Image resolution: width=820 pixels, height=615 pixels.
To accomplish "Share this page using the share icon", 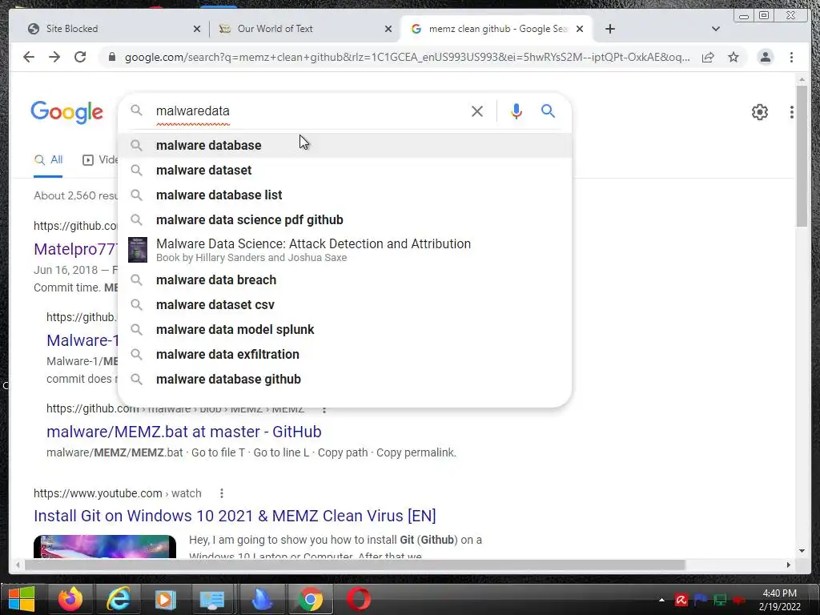I will point(708,57).
